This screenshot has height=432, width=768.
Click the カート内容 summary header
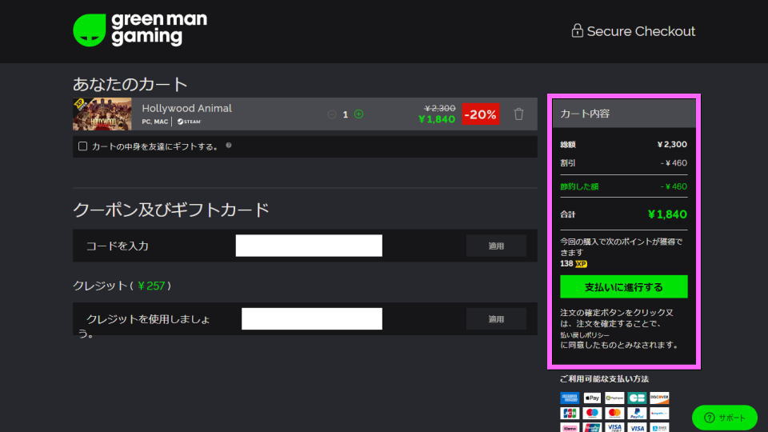coord(623,114)
